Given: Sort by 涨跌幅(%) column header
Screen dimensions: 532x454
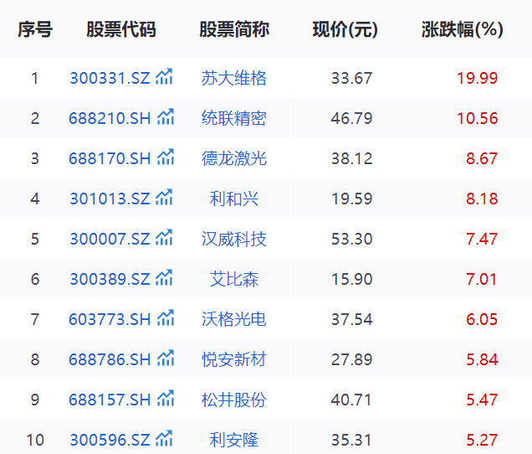Looking at the screenshot, I should (463, 30).
